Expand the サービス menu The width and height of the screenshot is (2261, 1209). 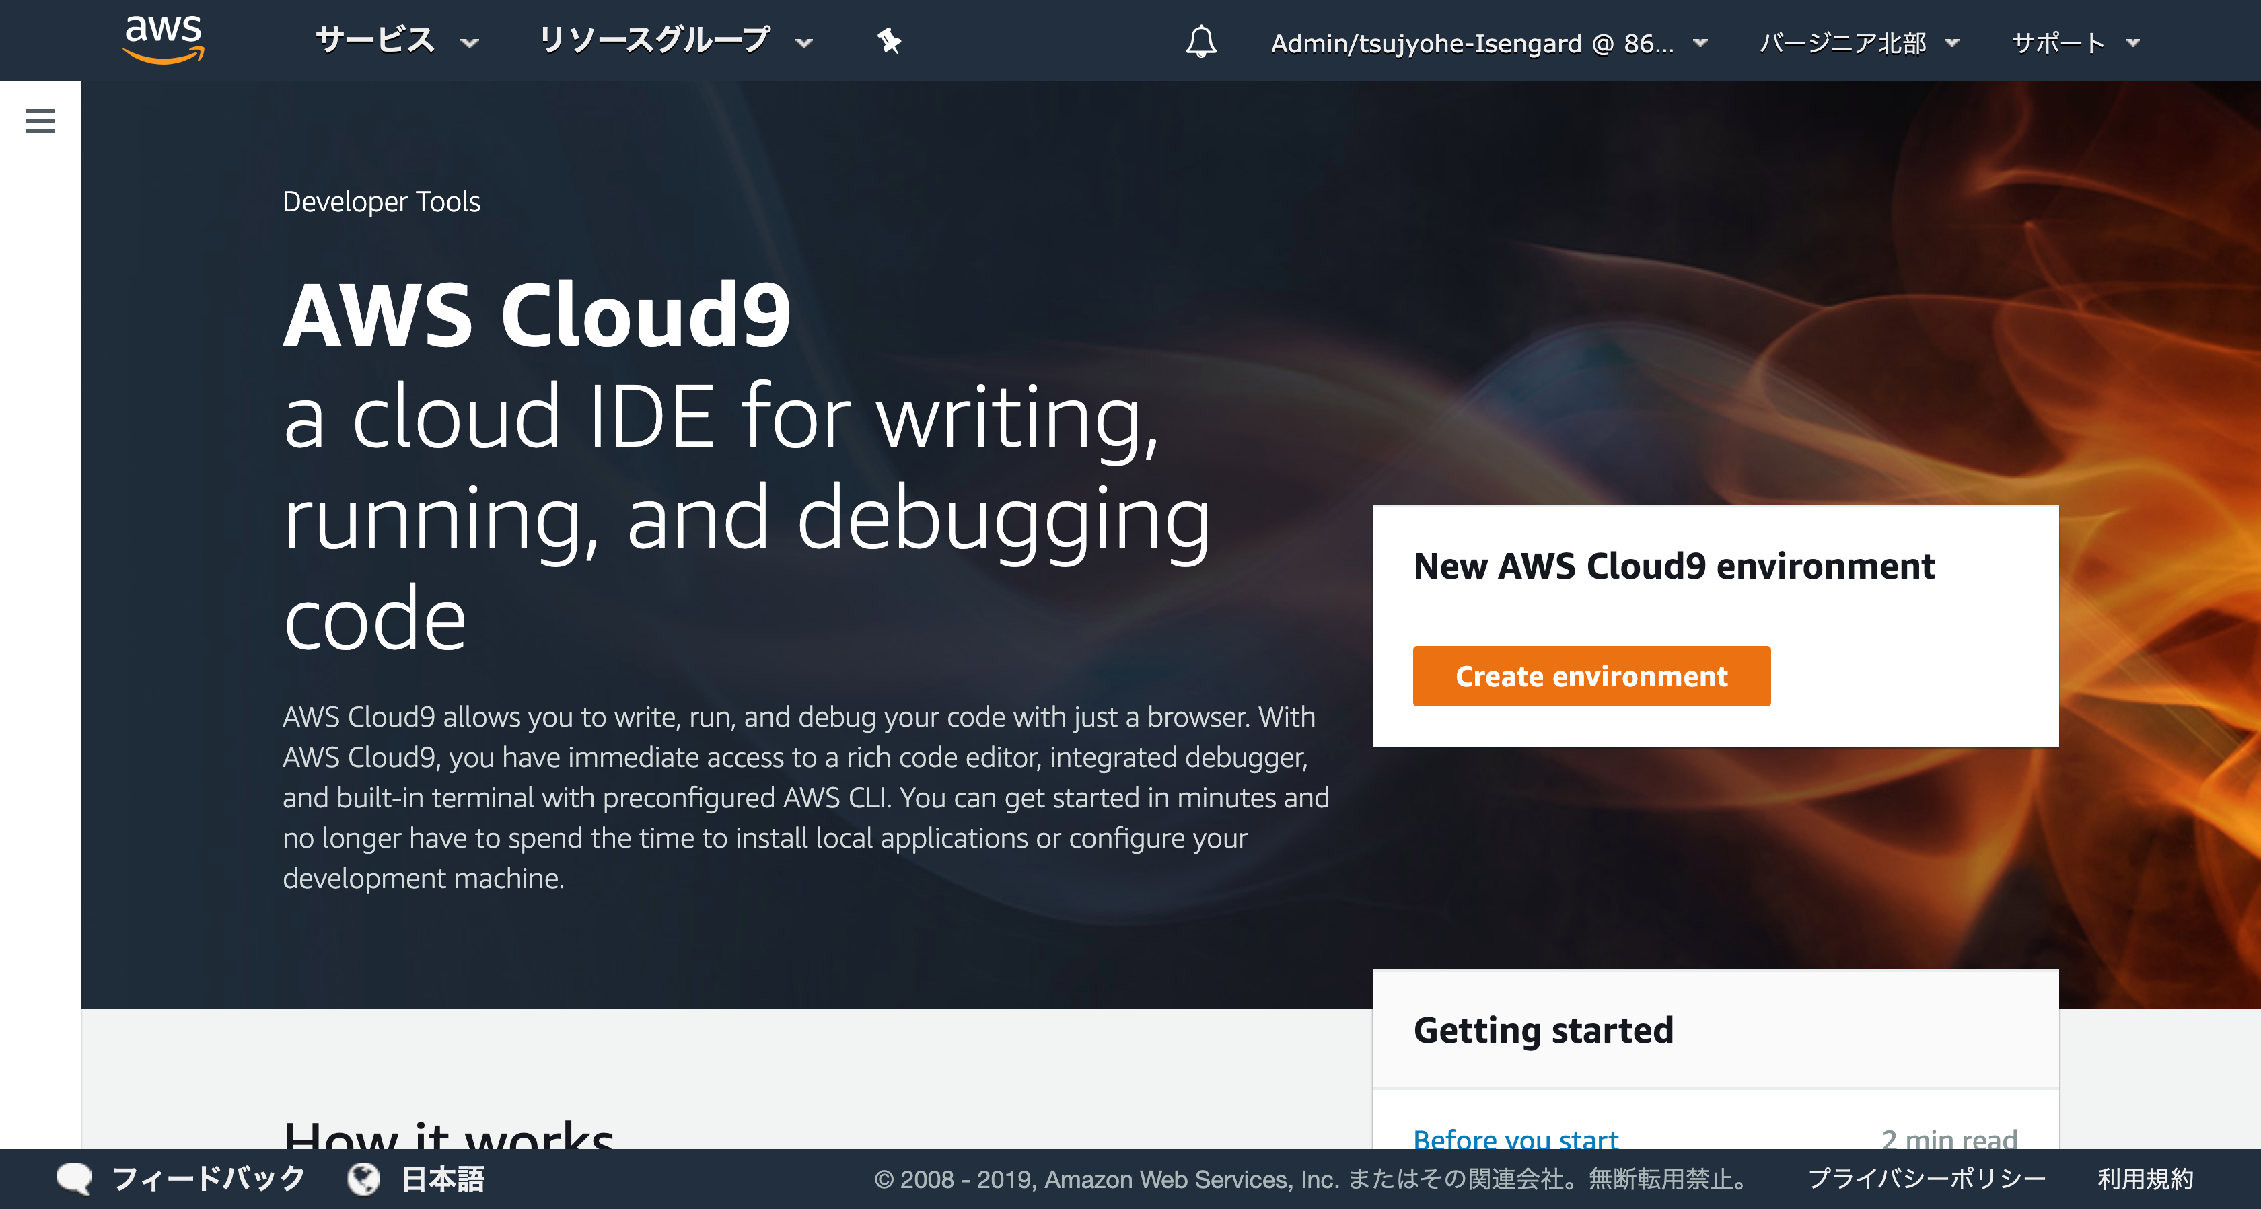tap(397, 41)
